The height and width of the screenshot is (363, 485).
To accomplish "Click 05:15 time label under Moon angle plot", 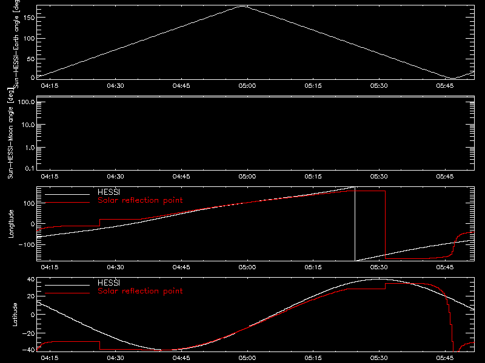I will (x=313, y=176).
